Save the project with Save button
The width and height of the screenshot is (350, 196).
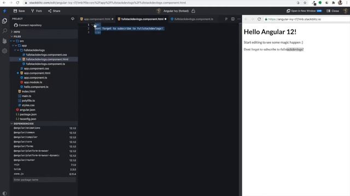19,11
